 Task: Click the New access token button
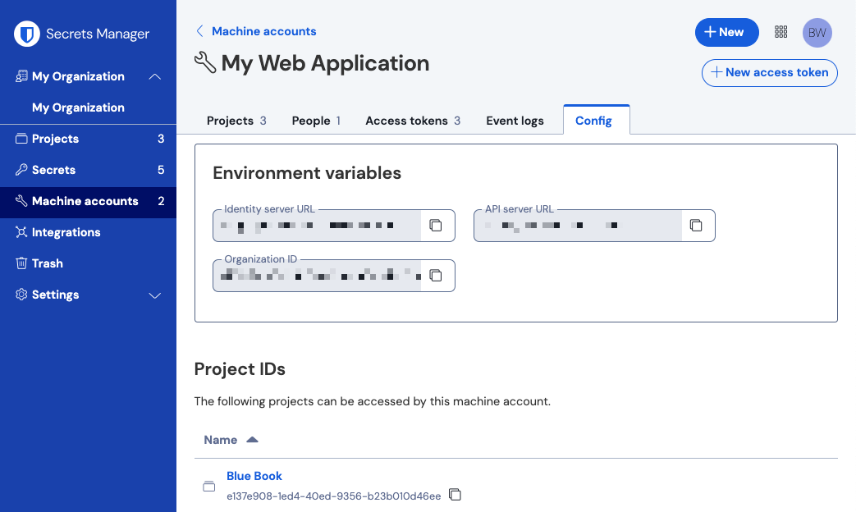769,73
